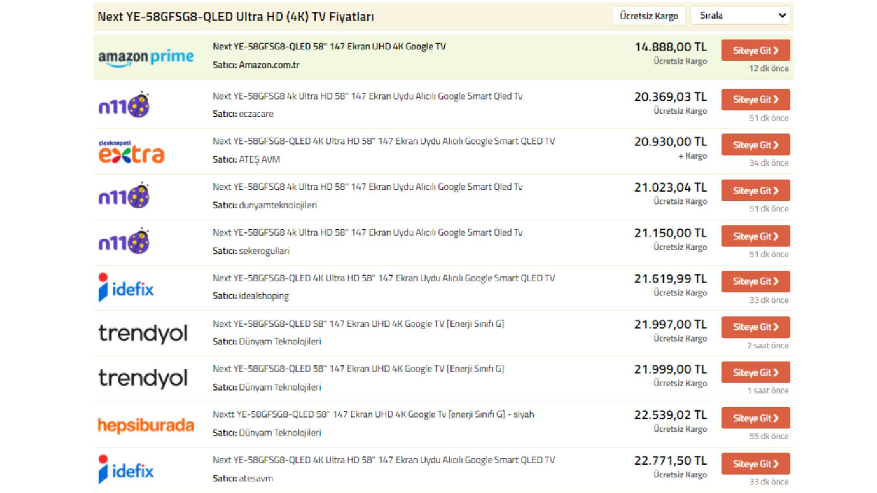
Task: Click the '12 dk önce' timestamp
Action: click(x=769, y=68)
